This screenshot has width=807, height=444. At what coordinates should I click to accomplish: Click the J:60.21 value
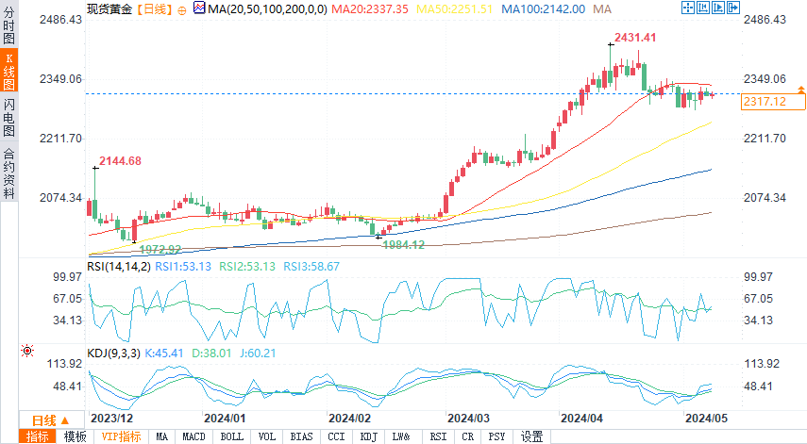pyautogui.click(x=258, y=354)
